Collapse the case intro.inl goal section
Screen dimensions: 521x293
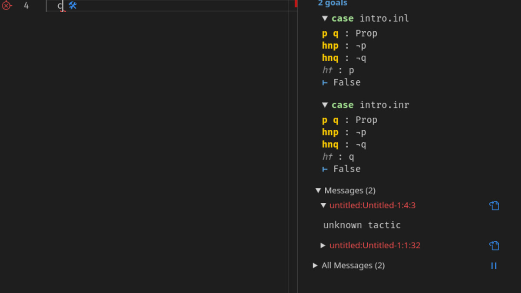pos(324,18)
